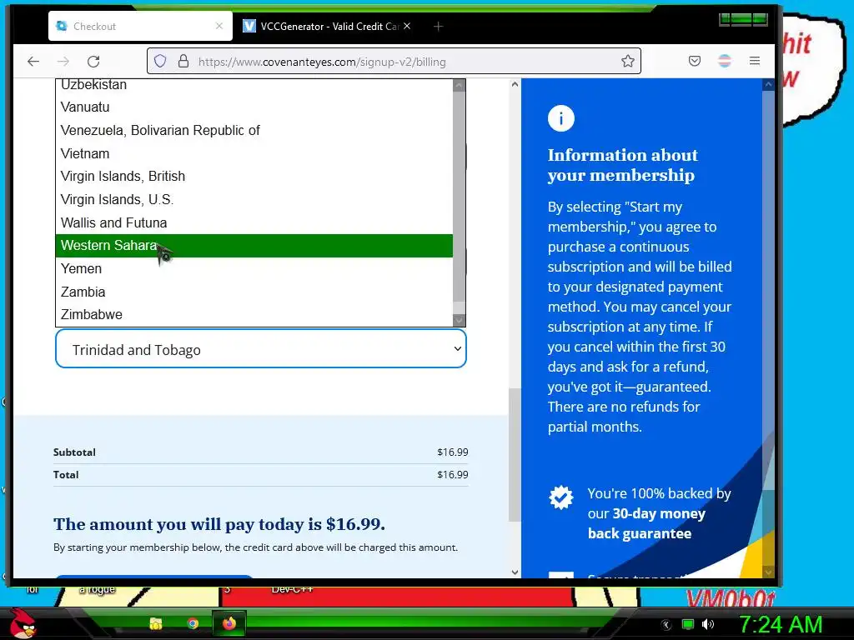This screenshot has width=854, height=640.
Task: Choose Virgin Islands, British
Action: 254,177
